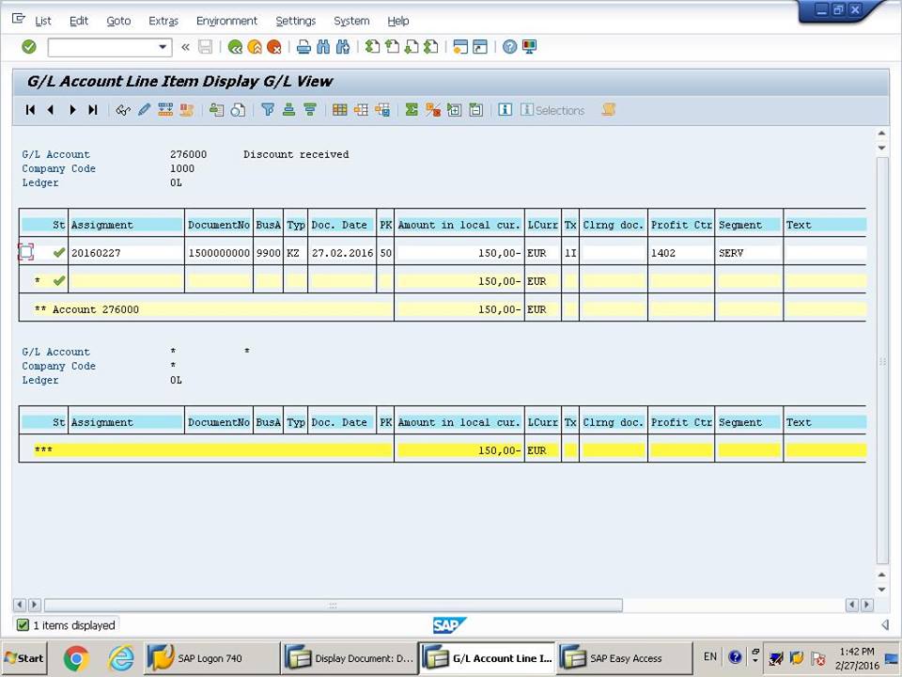Sort in descending order icon

[x=310, y=110]
